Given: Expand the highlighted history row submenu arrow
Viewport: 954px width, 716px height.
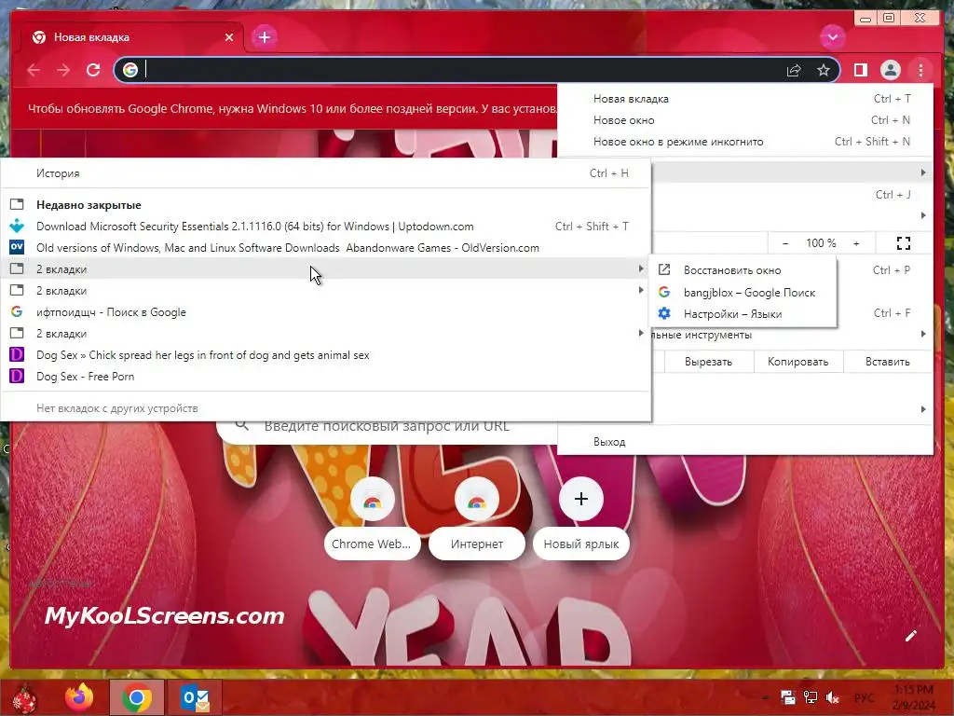Looking at the screenshot, I should 641,269.
